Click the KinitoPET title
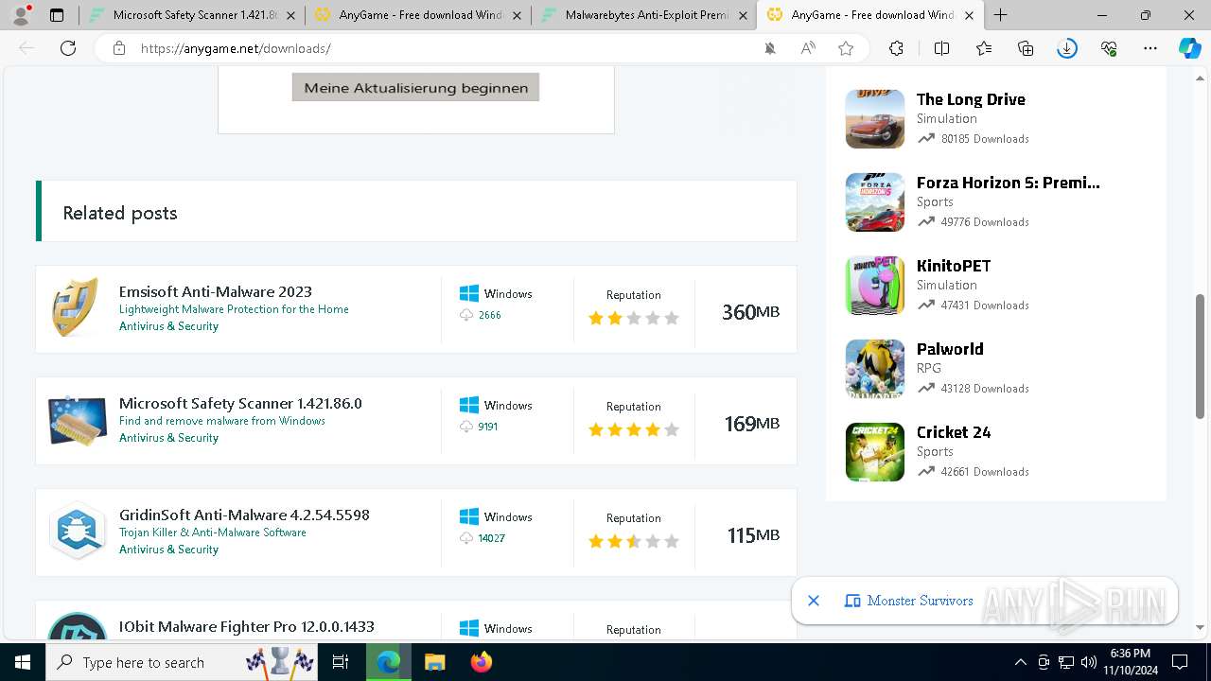This screenshot has height=681, width=1211. (954, 266)
